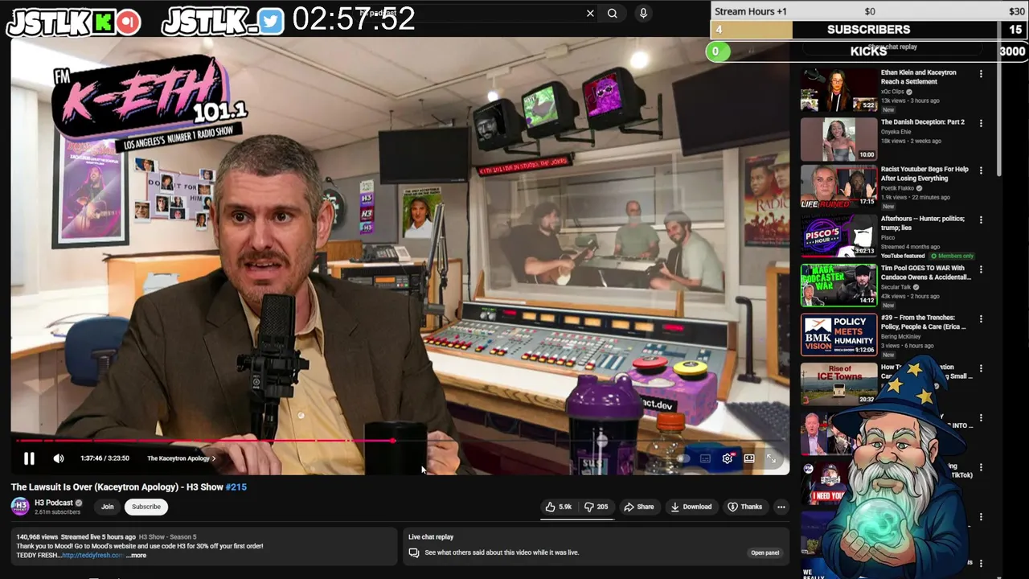This screenshot has width=1029, height=579.
Task: Open 'Afterhours -- Hunter; politics; trump; lies' title
Action: (x=924, y=224)
